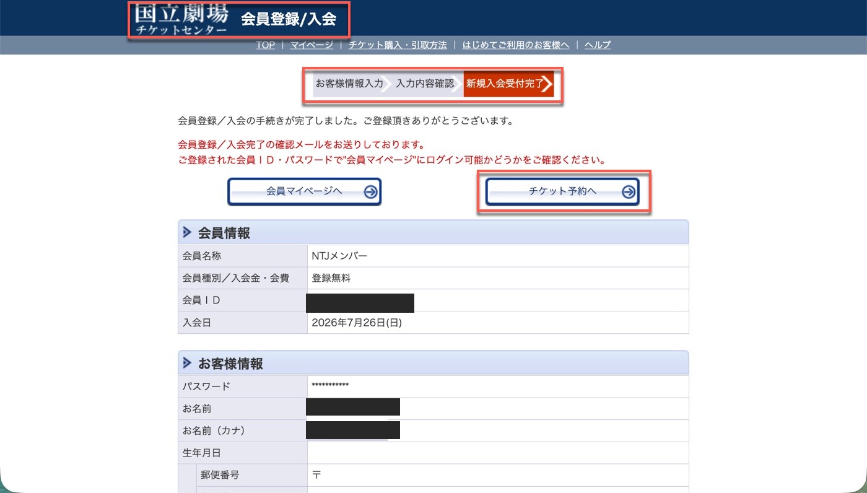This screenshot has height=493, width=867.
Task: Click the NTJメンバー value
Action: click(x=339, y=256)
